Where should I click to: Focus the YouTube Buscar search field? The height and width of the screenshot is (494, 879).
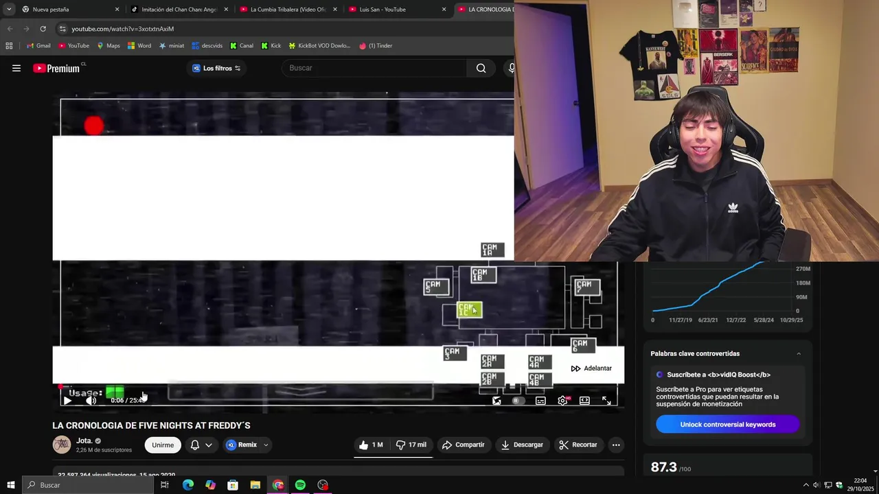(x=374, y=68)
